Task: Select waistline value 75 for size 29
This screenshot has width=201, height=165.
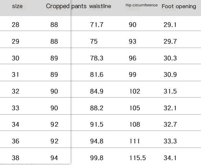Action: click(x=94, y=41)
